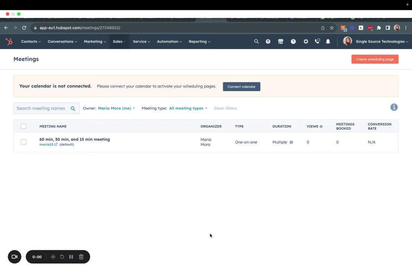Go back with browser back arrow
The image size is (412, 268).
pos(6,28)
